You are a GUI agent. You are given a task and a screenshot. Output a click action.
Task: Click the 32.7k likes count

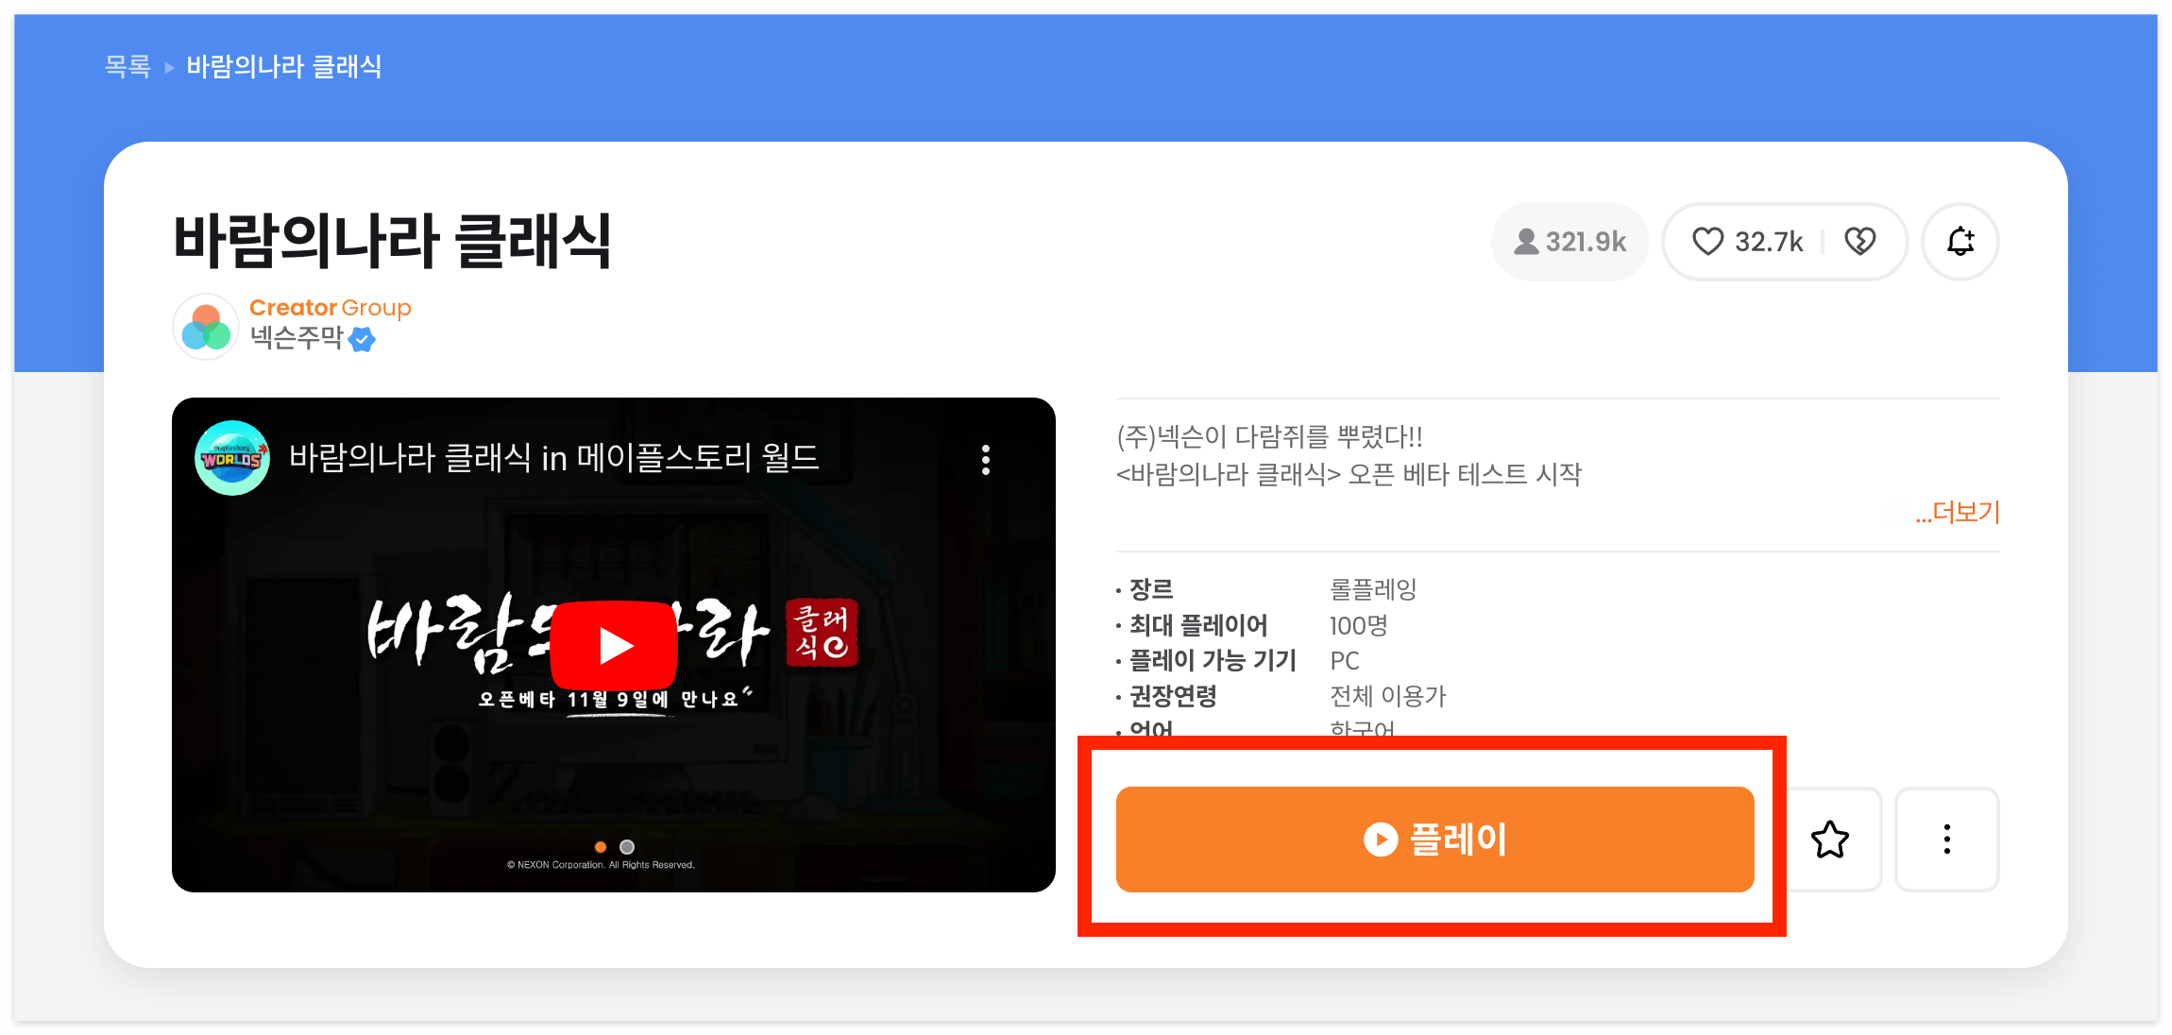[x=1769, y=242]
